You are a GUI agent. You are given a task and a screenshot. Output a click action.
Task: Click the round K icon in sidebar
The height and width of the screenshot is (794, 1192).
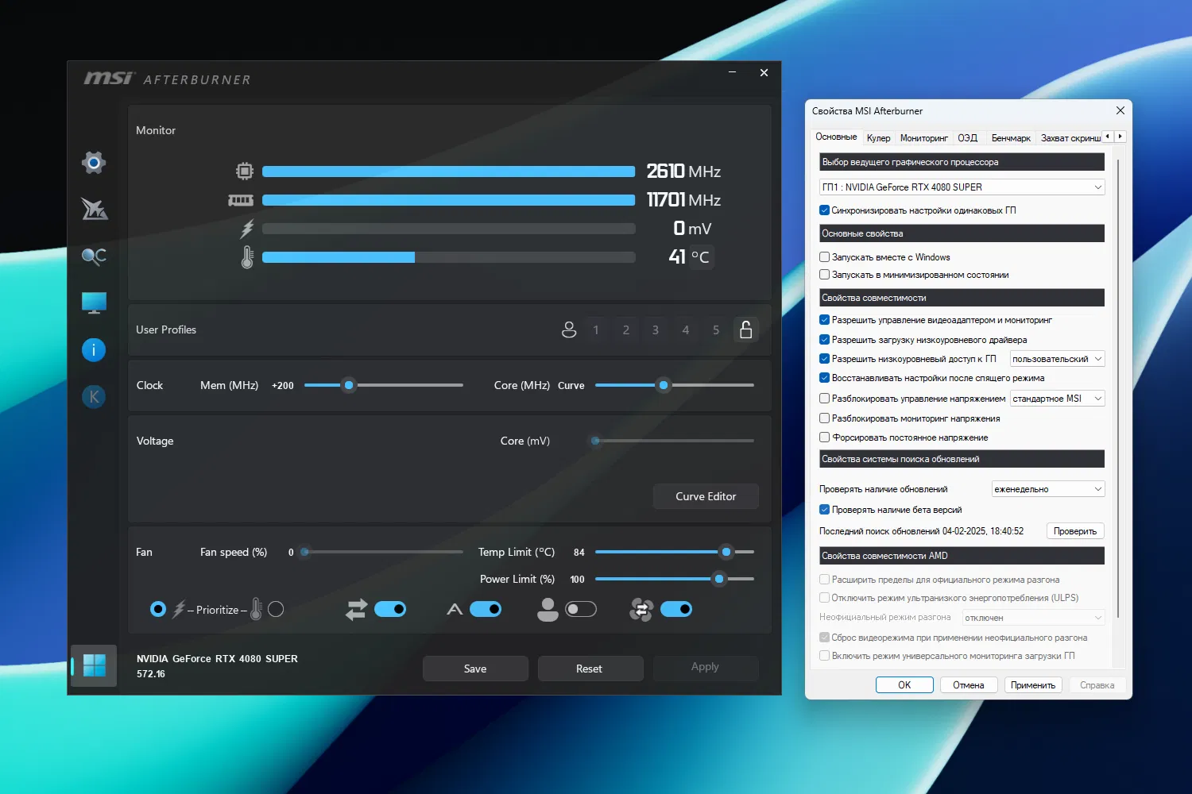click(x=94, y=396)
